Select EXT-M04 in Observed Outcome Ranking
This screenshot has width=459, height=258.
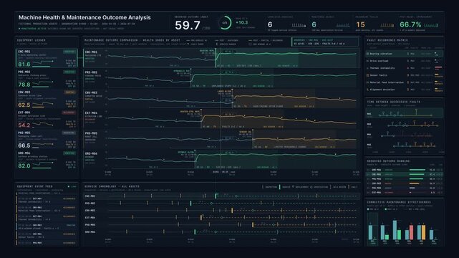pyautogui.click(x=405, y=192)
